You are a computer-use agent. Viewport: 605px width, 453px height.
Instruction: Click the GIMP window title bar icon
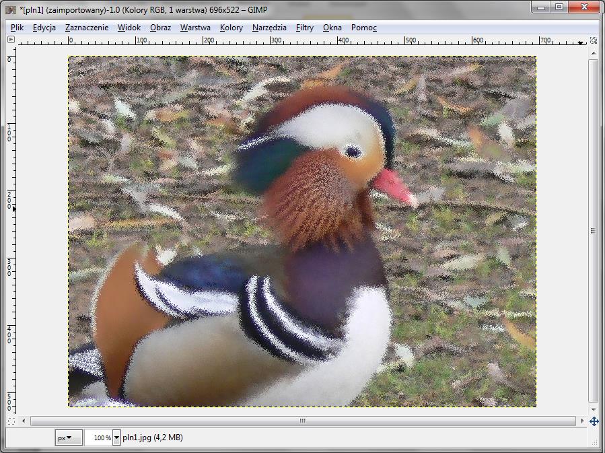(11, 9)
